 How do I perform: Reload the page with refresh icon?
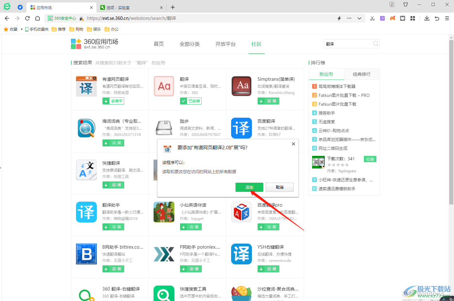(27, 18)
